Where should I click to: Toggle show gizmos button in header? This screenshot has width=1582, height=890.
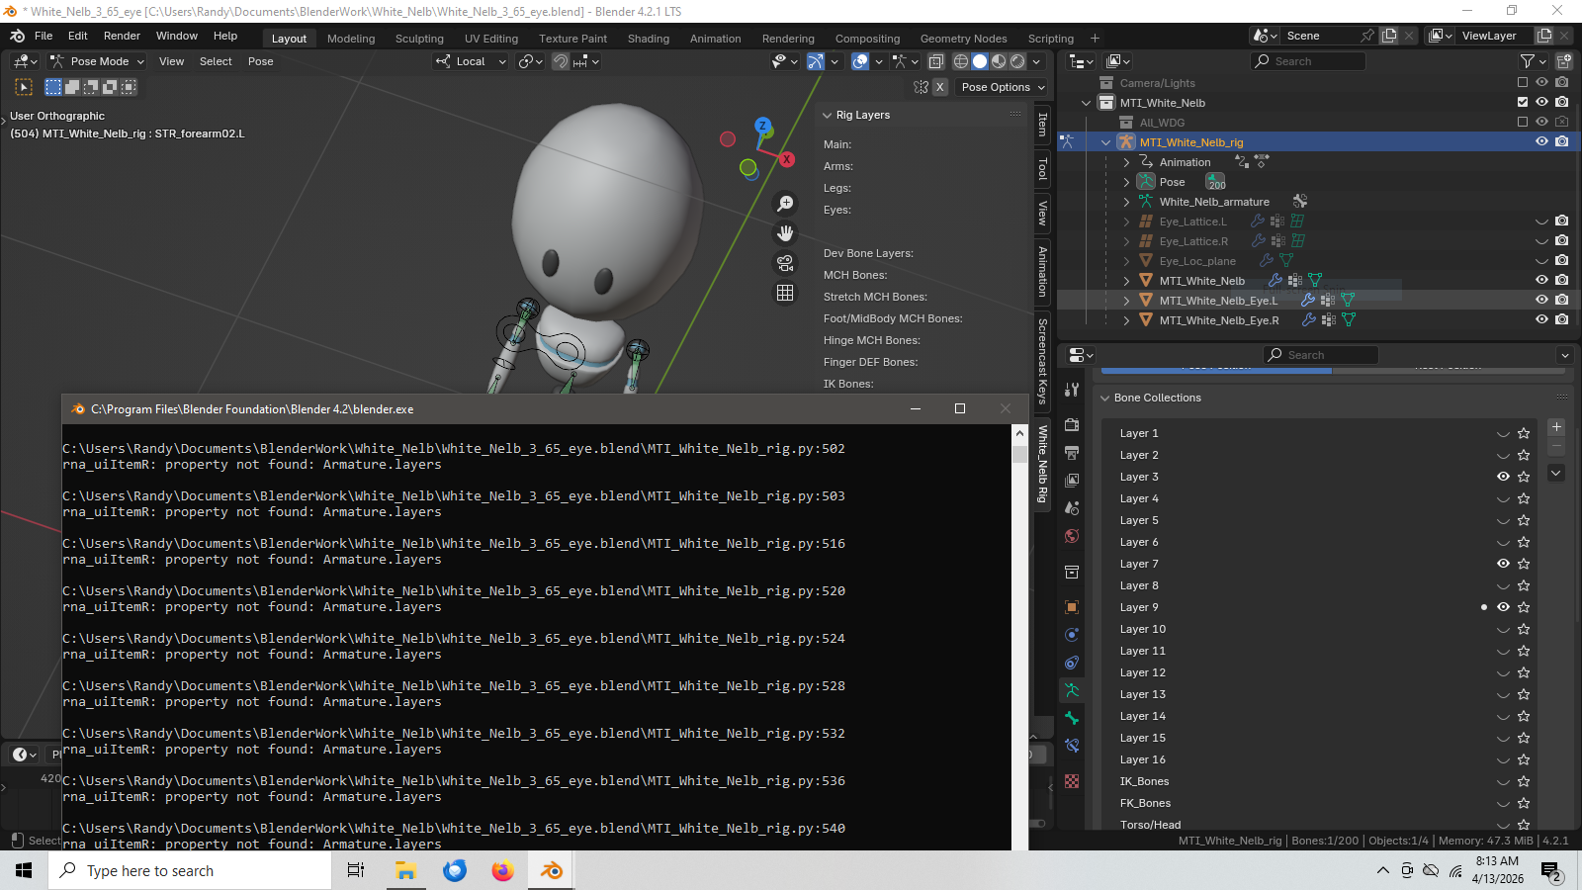point(816,61)
